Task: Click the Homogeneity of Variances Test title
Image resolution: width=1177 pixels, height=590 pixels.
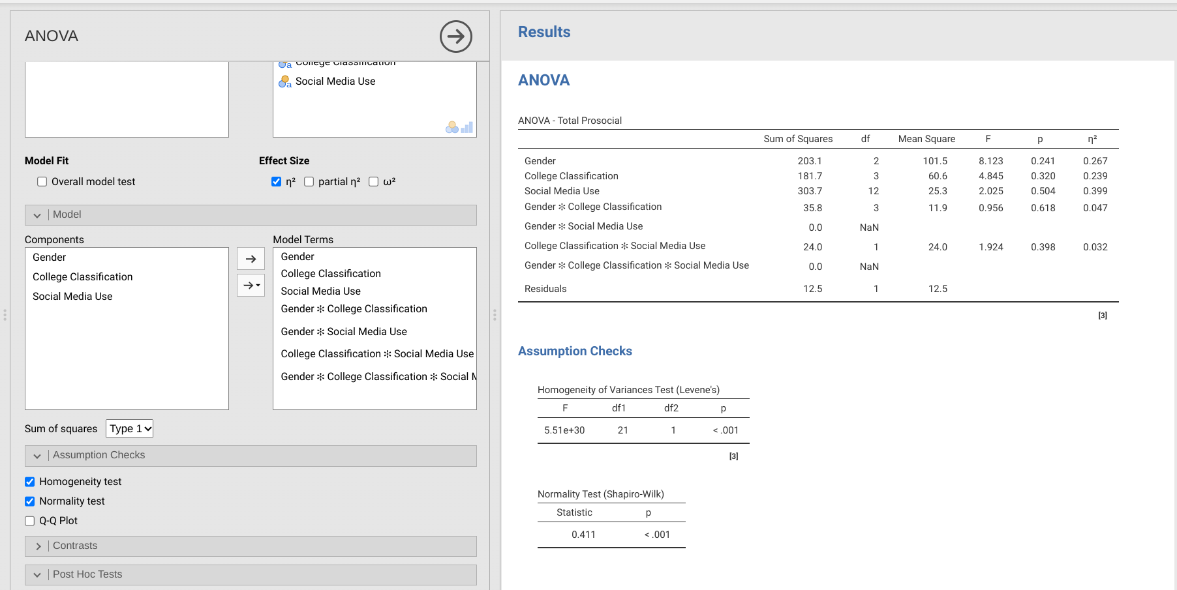Action: point(628,390)
